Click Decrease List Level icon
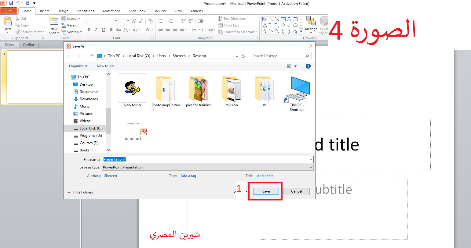 click(x=184, y=21)
